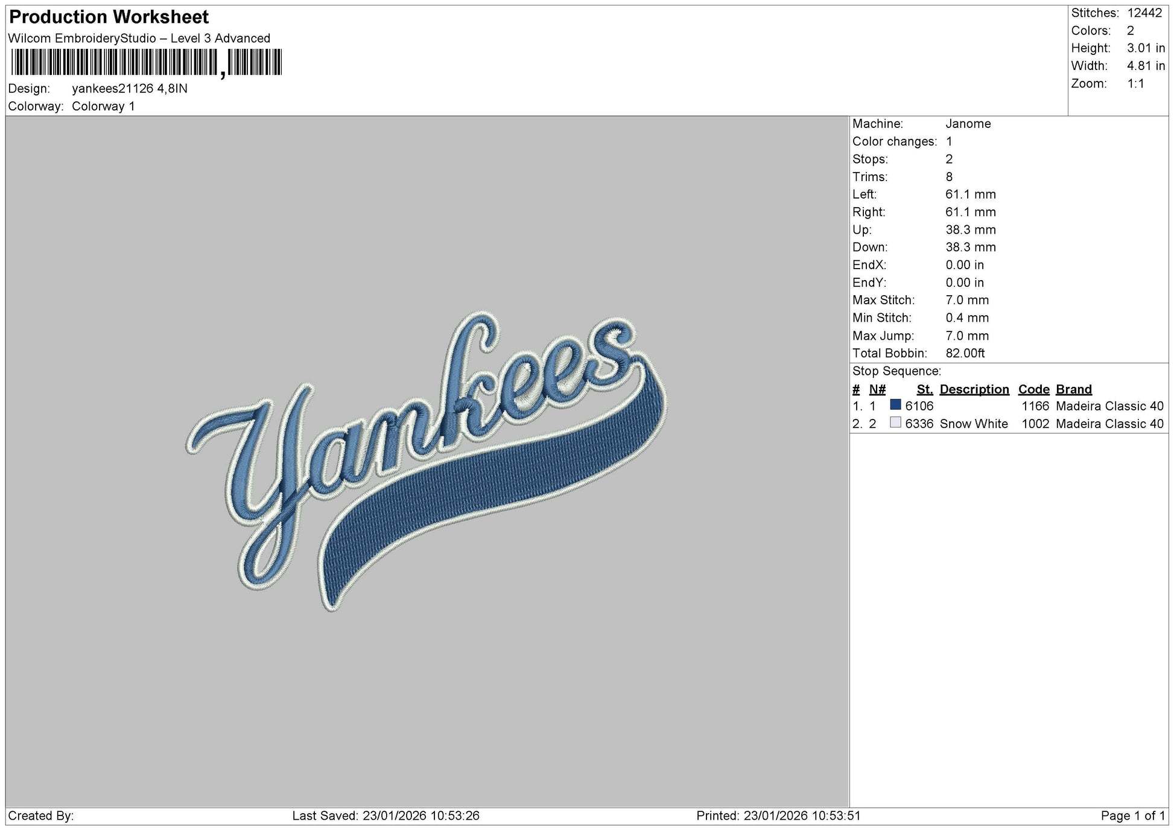Image resolution: width=1174 pixels, height=830 pixels.
Task: Select the "Printed: 23/01/2026 10:53:51" timestamp
Action: 779,816
